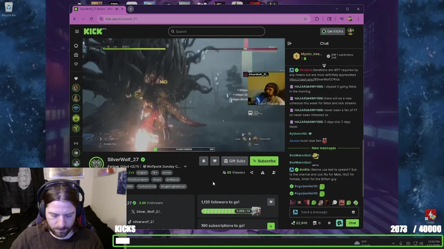
Task: Open first followed channel avatar in sidebar
Action: coord(76,88)
